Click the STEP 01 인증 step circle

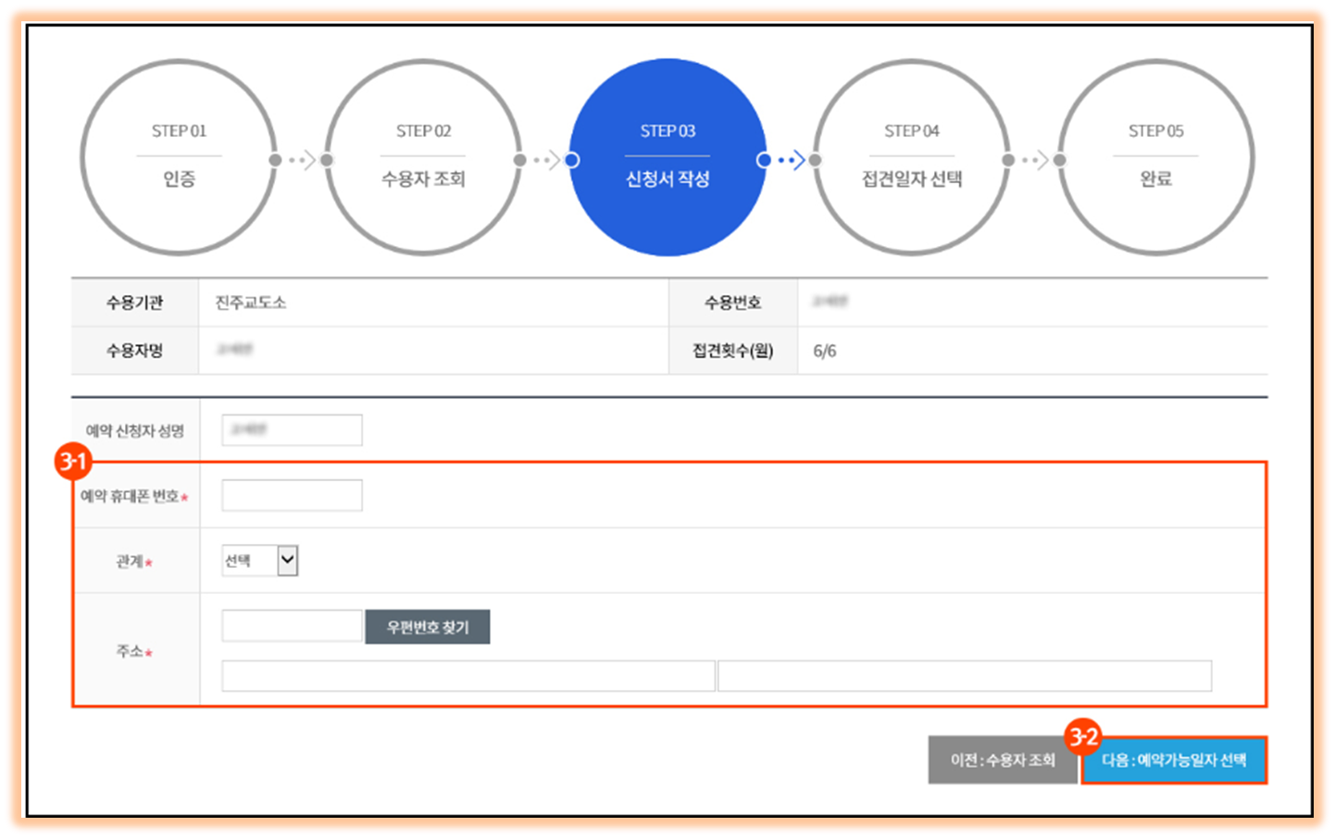179,157
